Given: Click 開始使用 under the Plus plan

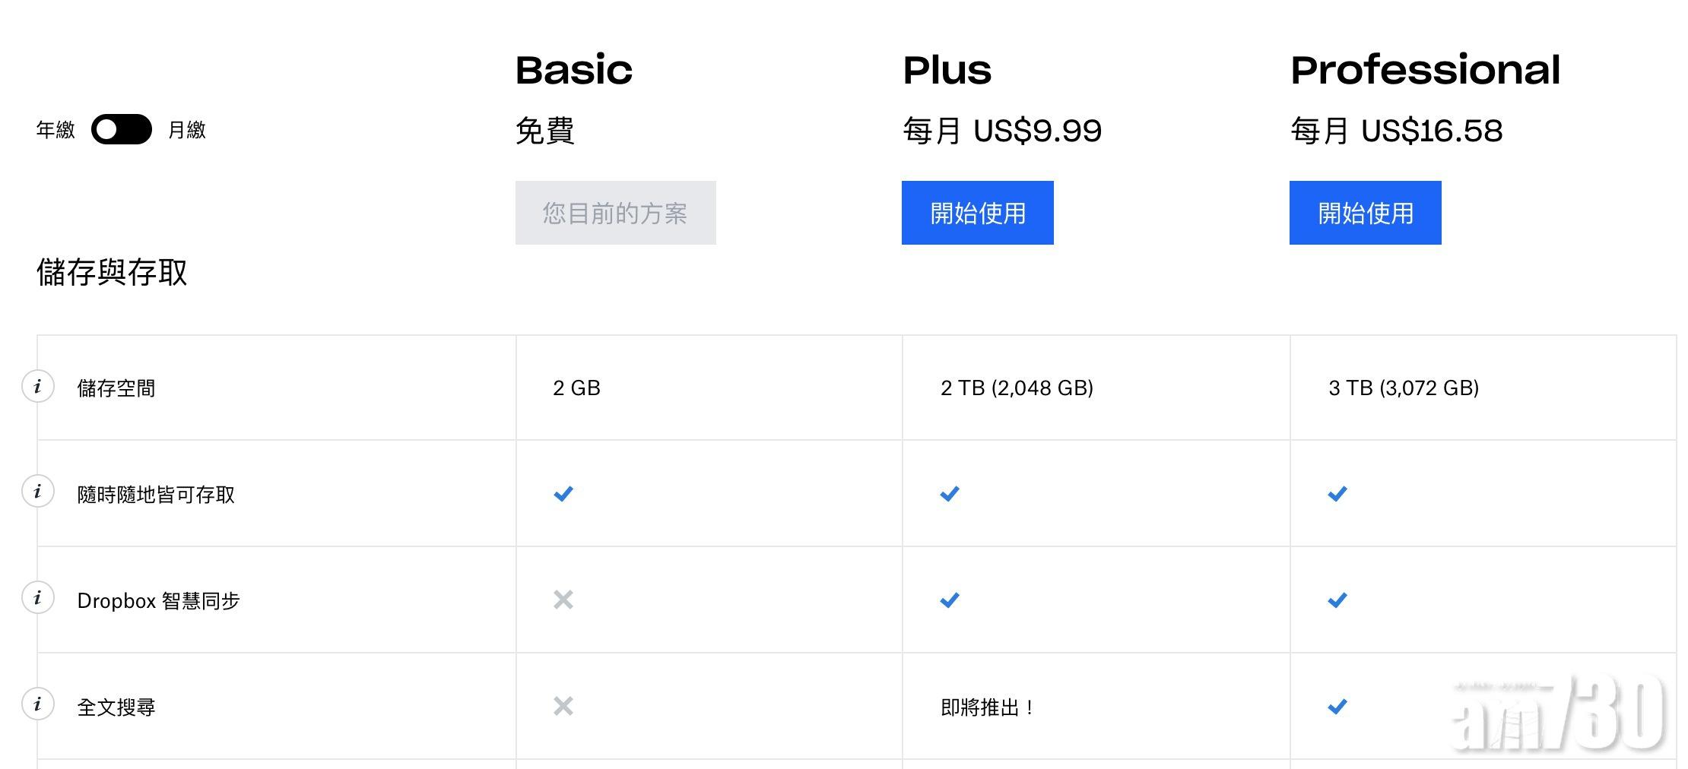Looking at the screenshot, I should click(978, 213).
